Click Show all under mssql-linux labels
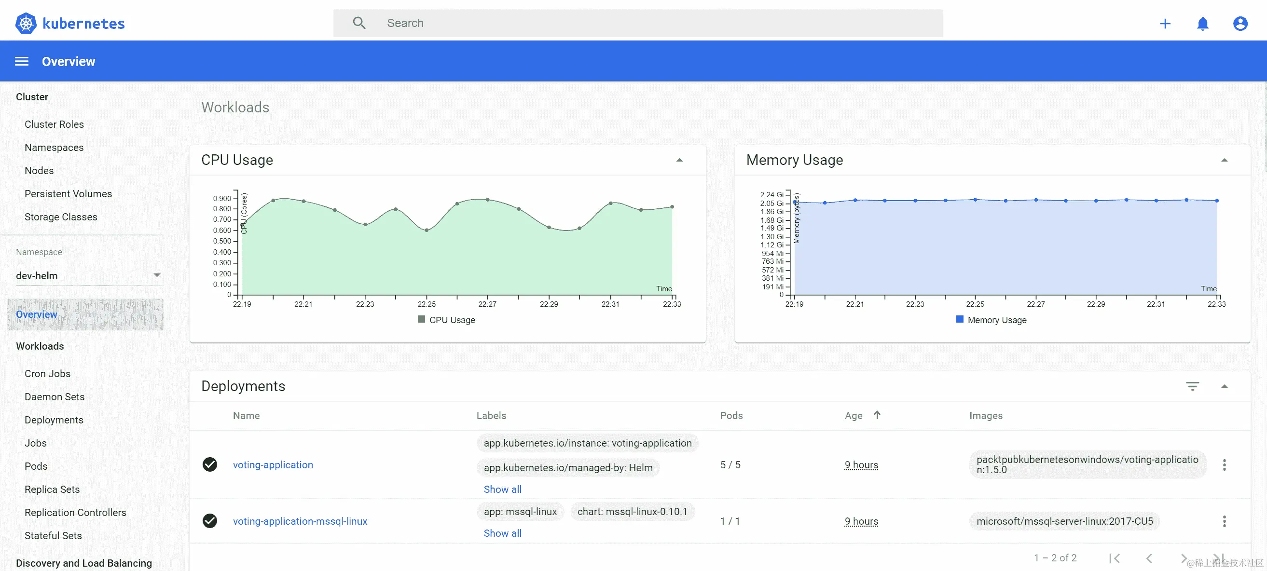Screen dimensions: 1267x571 coord(502,533)
